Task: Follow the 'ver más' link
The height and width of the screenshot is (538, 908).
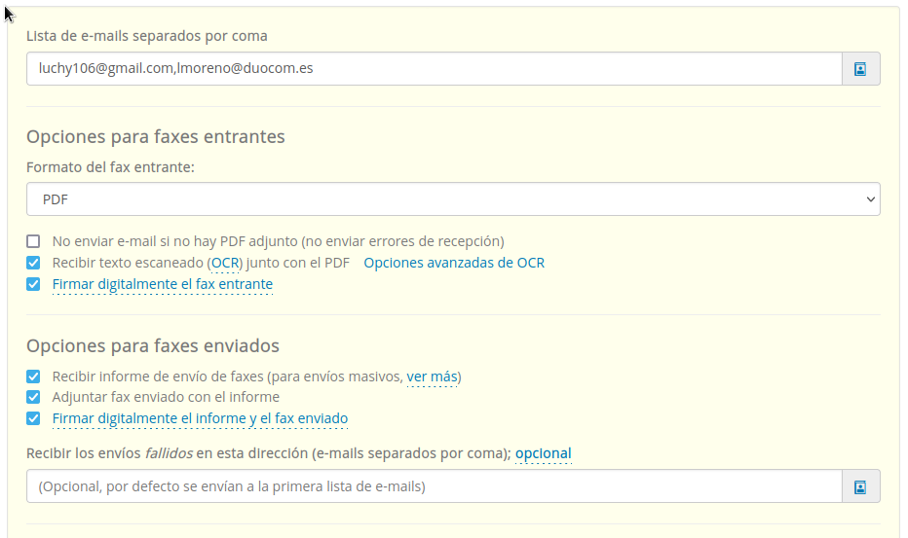Action: pyautogui.click(x=432, y=377)
